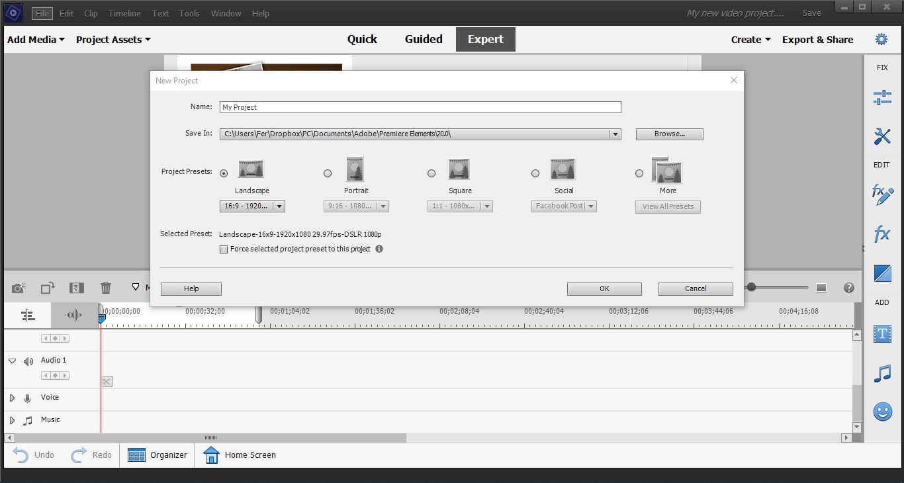Click the Music track note icon
The height and width of the screenshot is (483, 904).
(x=27, y=421)
